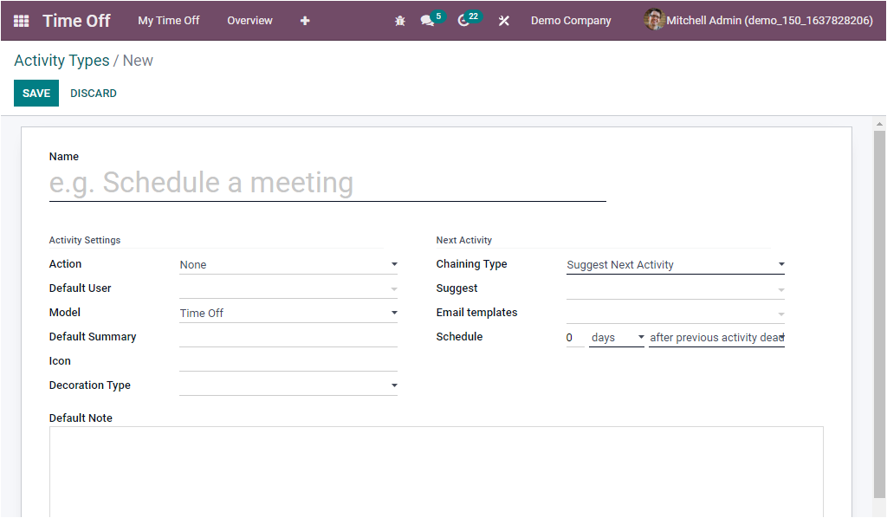Open Mitchell Admin's avatar picture
887x518 pixels.
(652, 20)
